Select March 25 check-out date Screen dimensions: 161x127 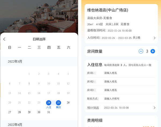(58, 103)
